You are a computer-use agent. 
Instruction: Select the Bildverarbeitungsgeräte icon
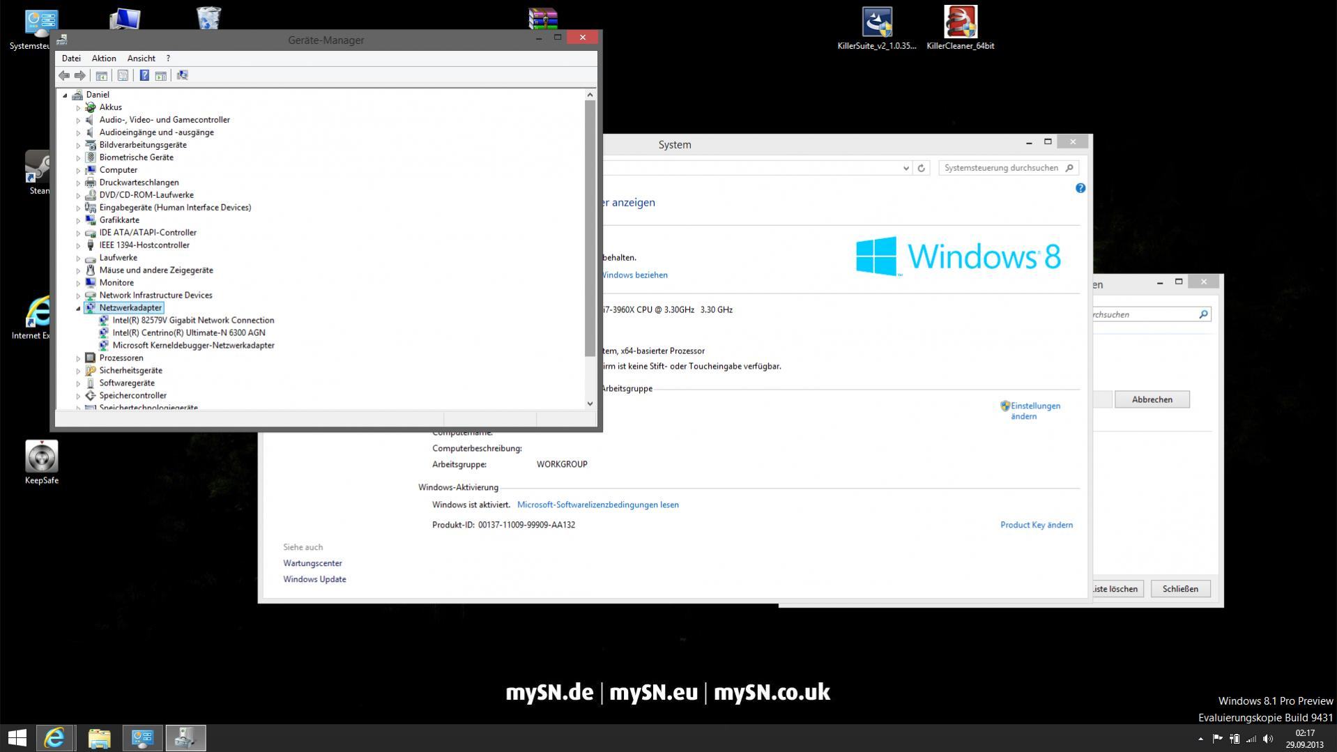click(x=91, y=145)
